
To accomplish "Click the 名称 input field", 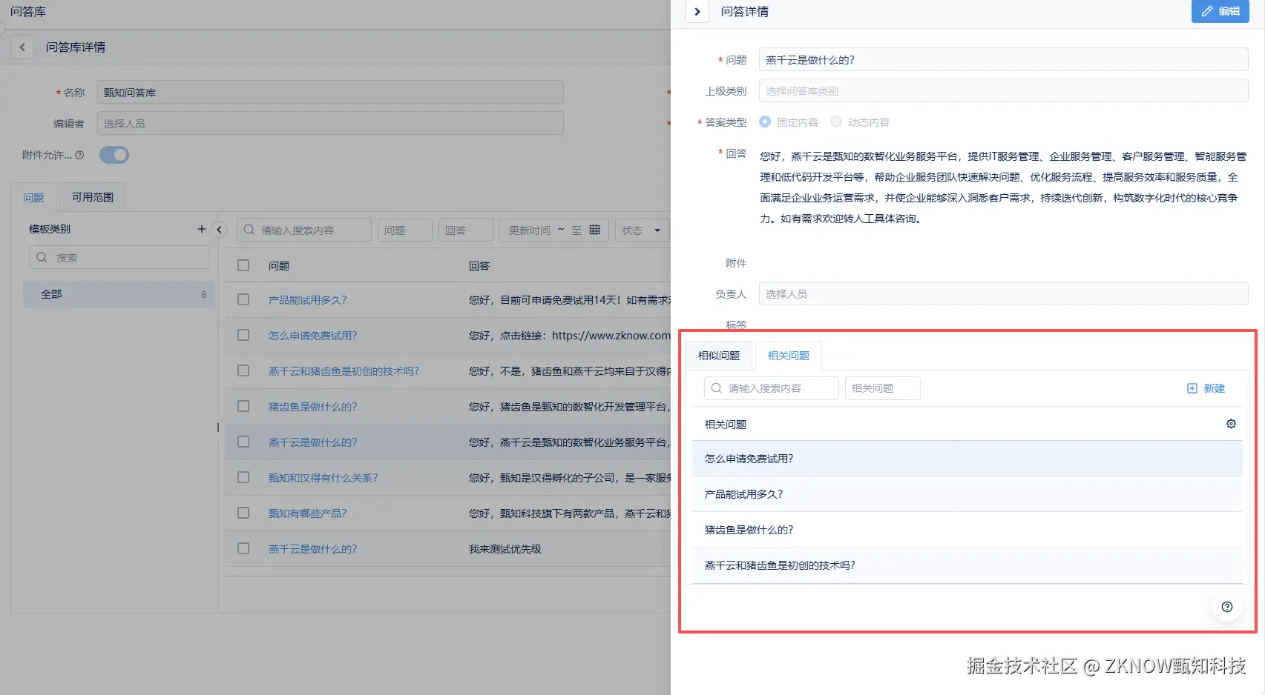I will pos(330,93).
